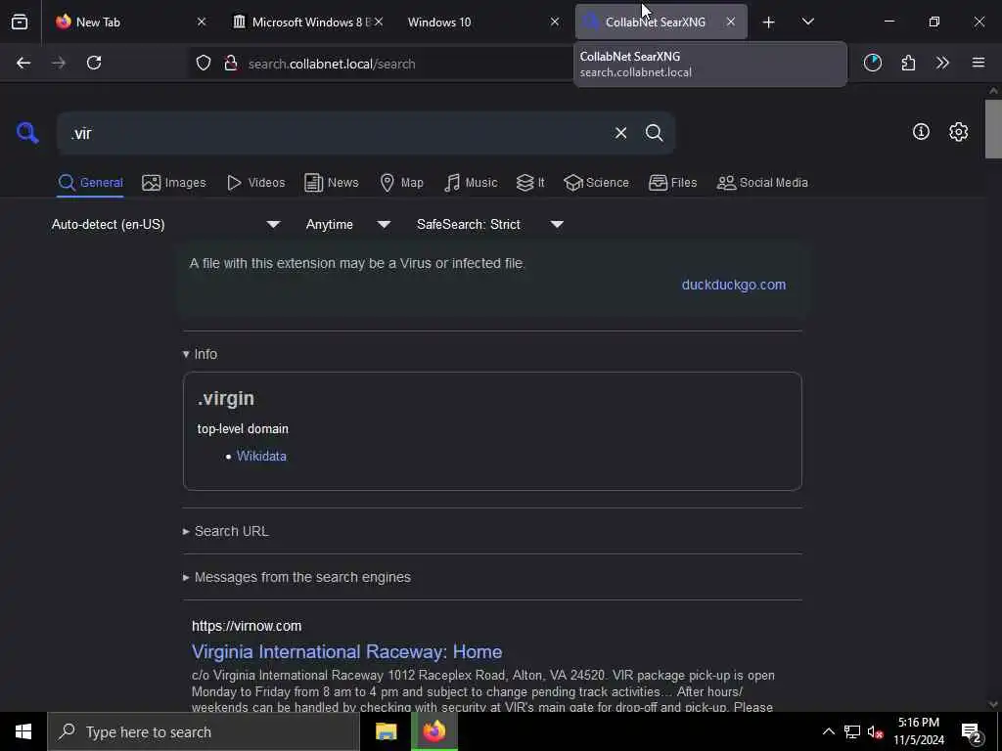The image size is (1002, 751).
Task: Switch to the Files category
Action: [672, 183]
